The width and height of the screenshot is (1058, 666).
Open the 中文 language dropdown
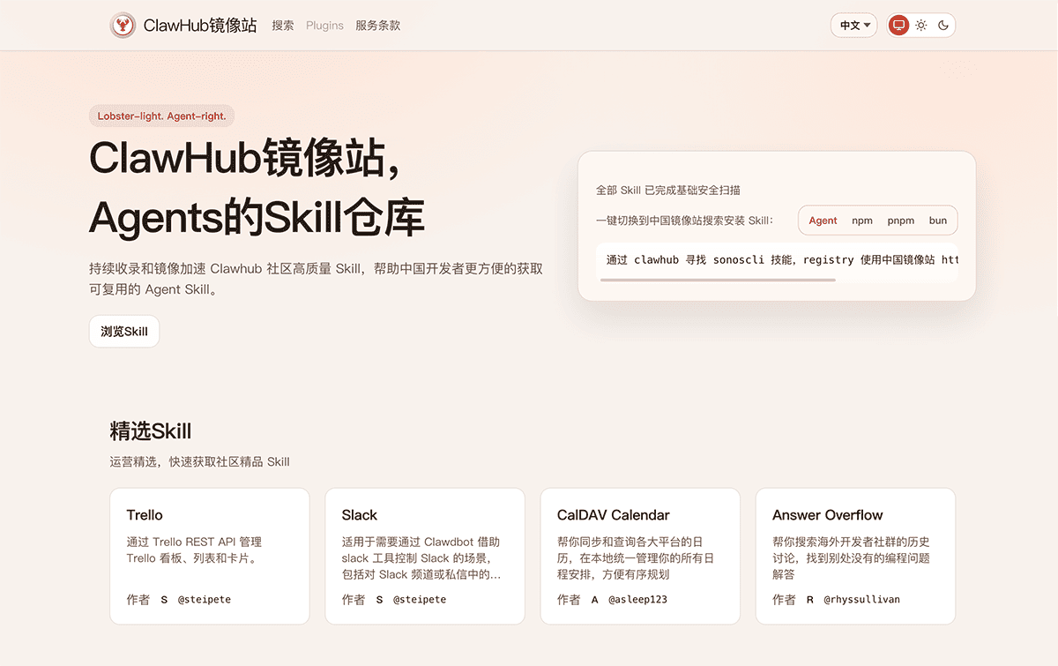pyautogui.click(x=853, y=25)
